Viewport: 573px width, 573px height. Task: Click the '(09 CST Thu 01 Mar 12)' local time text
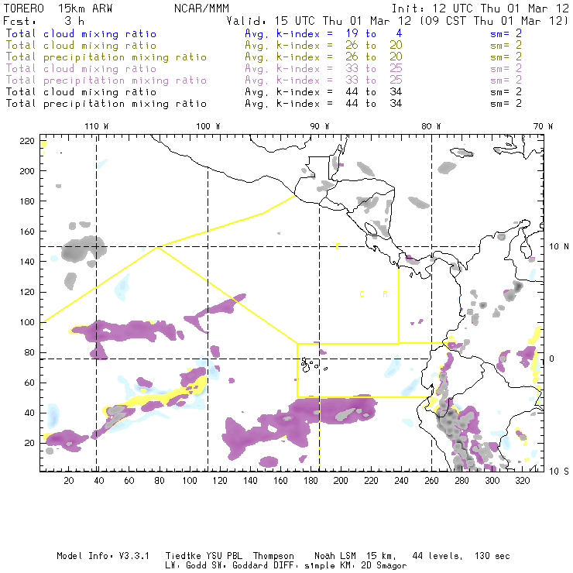pyautogui.click(x=494, y=21)
